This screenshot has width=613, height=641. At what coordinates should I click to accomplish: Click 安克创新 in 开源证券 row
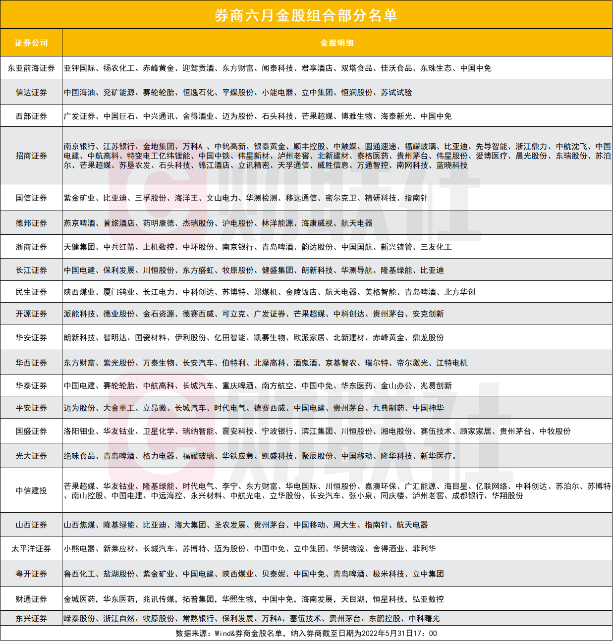(428, 314)
